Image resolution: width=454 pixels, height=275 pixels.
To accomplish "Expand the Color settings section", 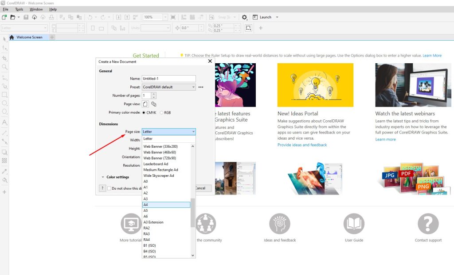I will click(x=103, y=177).
